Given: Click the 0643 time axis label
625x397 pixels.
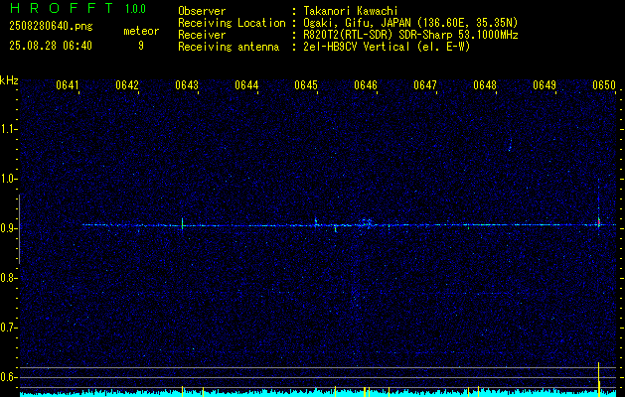Looking at the screenshot, I should 187,85.
